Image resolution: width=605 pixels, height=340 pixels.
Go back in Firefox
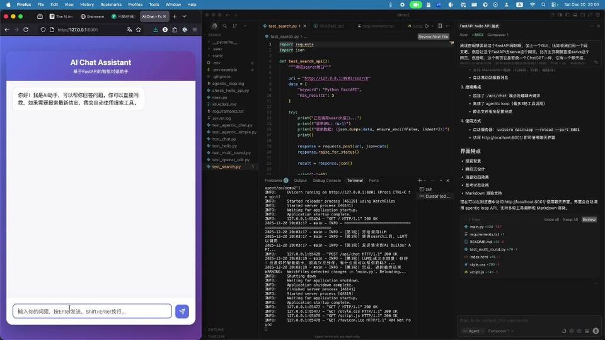coord(7,30)
